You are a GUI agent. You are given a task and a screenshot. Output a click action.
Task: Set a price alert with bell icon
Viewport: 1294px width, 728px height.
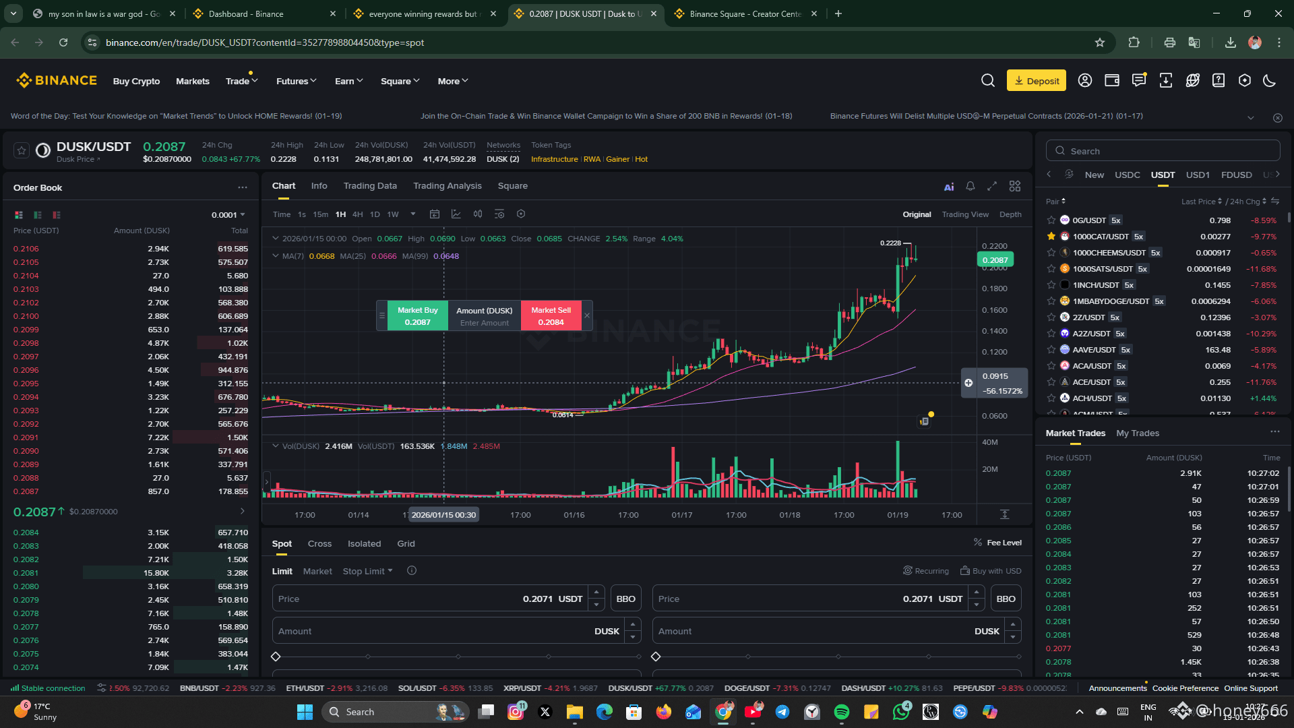tap(970, 186)
